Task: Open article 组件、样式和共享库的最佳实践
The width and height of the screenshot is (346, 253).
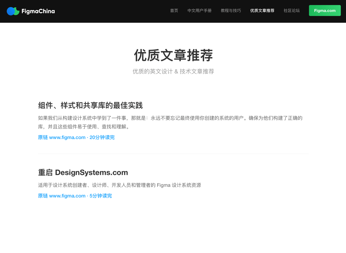Action: 90,105
